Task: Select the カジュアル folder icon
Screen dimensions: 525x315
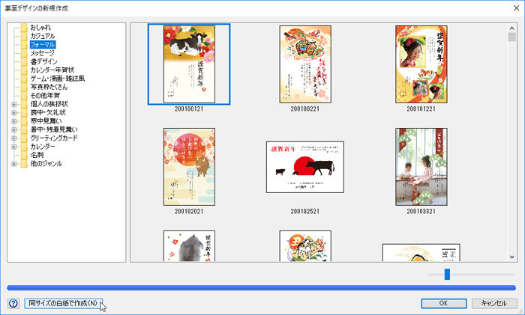Action: (x=24, y=36)
